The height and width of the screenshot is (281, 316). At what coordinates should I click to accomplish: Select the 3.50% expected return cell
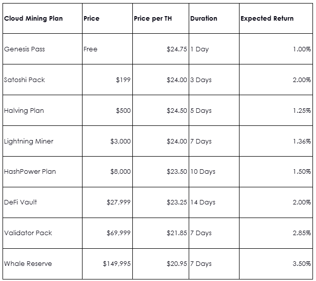pyautogui.click(x=301, y=264)
